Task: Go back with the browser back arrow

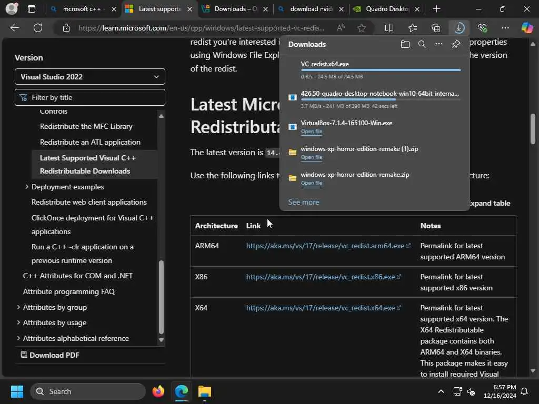Action: click(x=15, y=28)
